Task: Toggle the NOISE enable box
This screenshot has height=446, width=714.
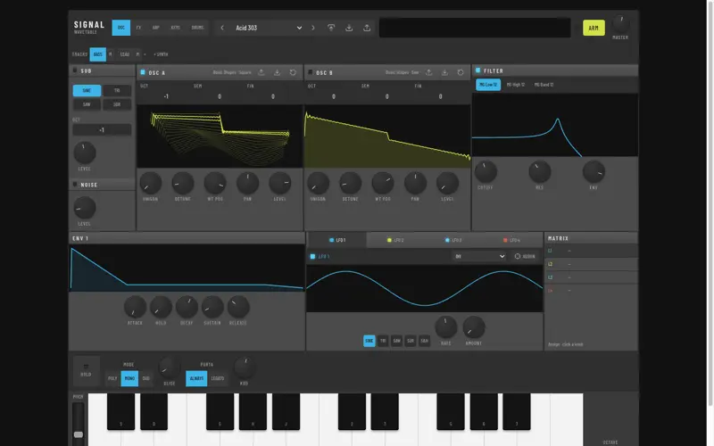Action: [75, 185]
